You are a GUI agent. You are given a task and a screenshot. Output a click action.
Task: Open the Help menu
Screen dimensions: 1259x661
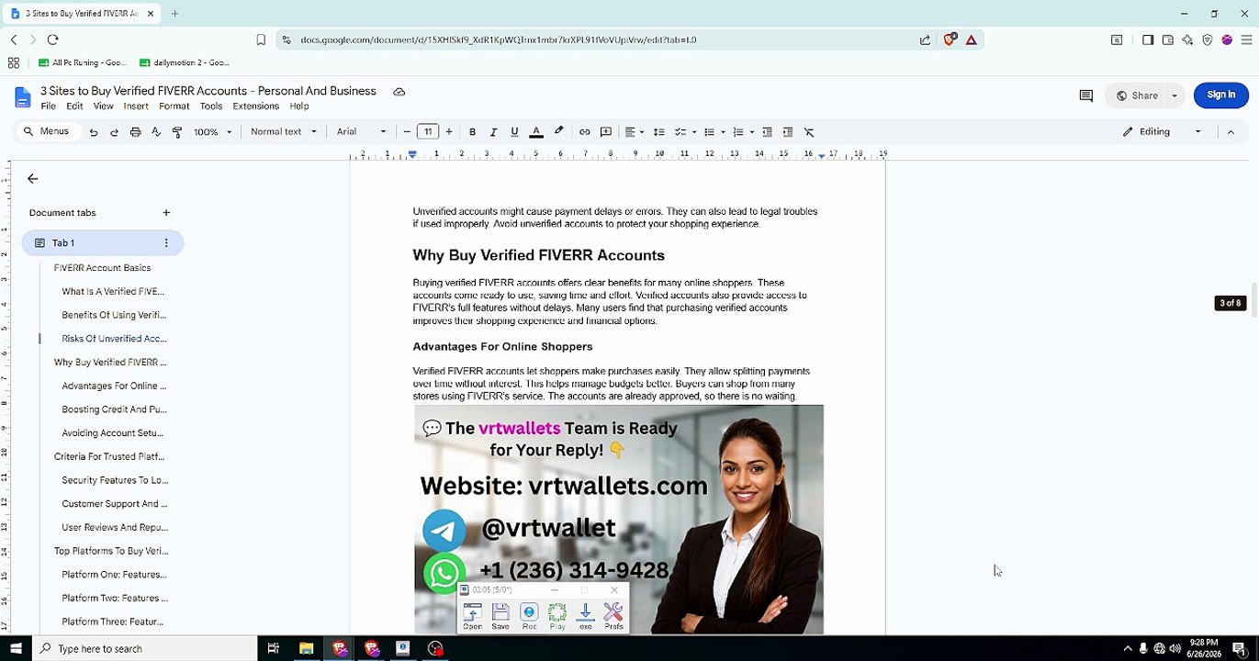click(x=299, y=106)
